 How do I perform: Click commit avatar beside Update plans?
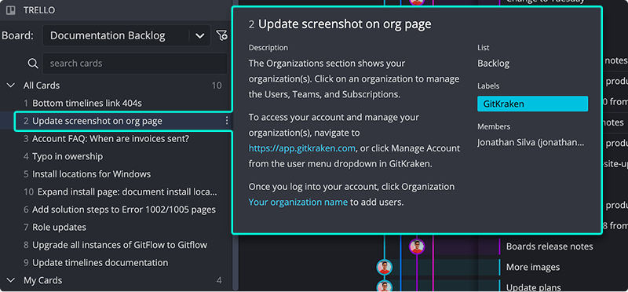(x=385, y=286)
